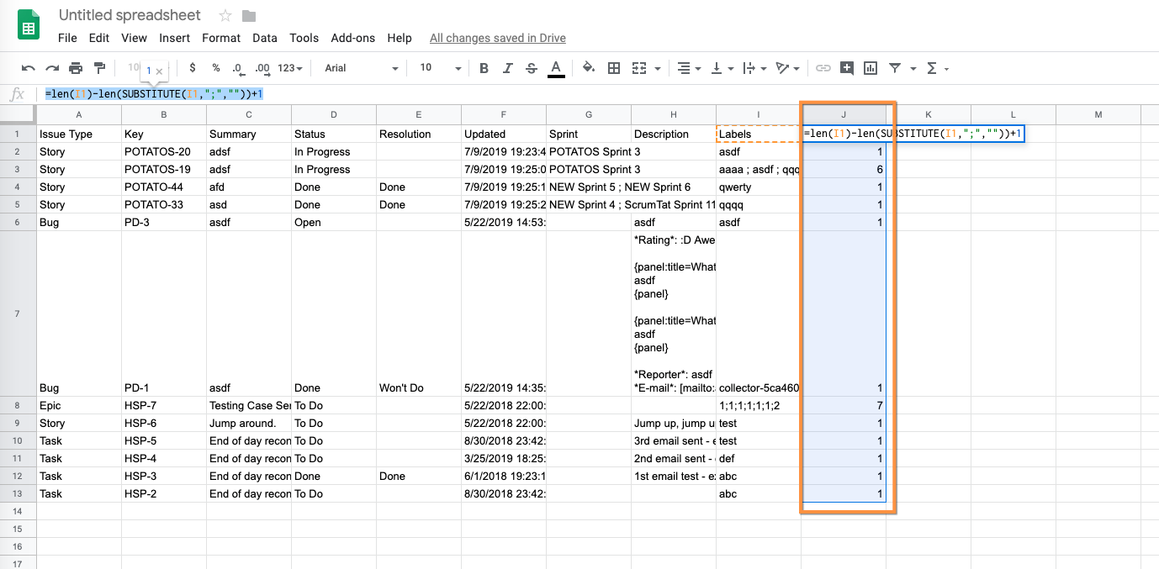
Task: Open the File menu
Action: click(x=67, y=38)
